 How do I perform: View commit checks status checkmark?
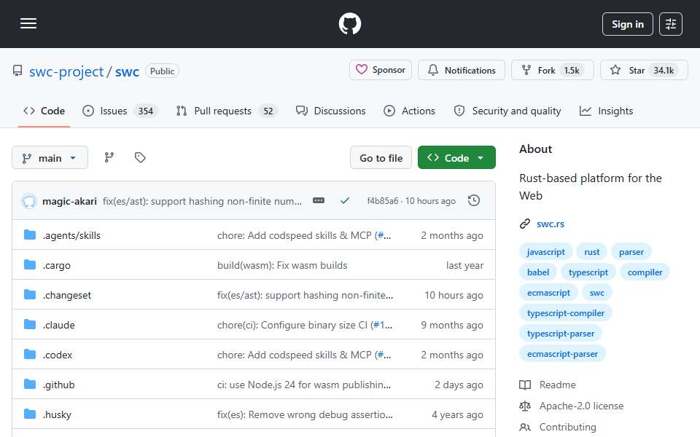click(345, 201)
